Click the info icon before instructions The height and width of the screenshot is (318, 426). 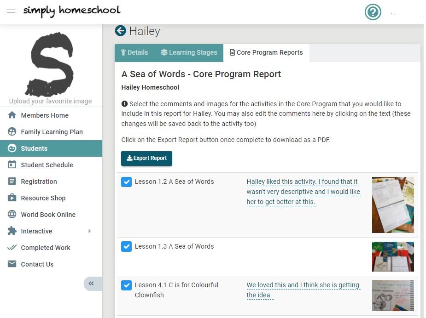(124, 104)
